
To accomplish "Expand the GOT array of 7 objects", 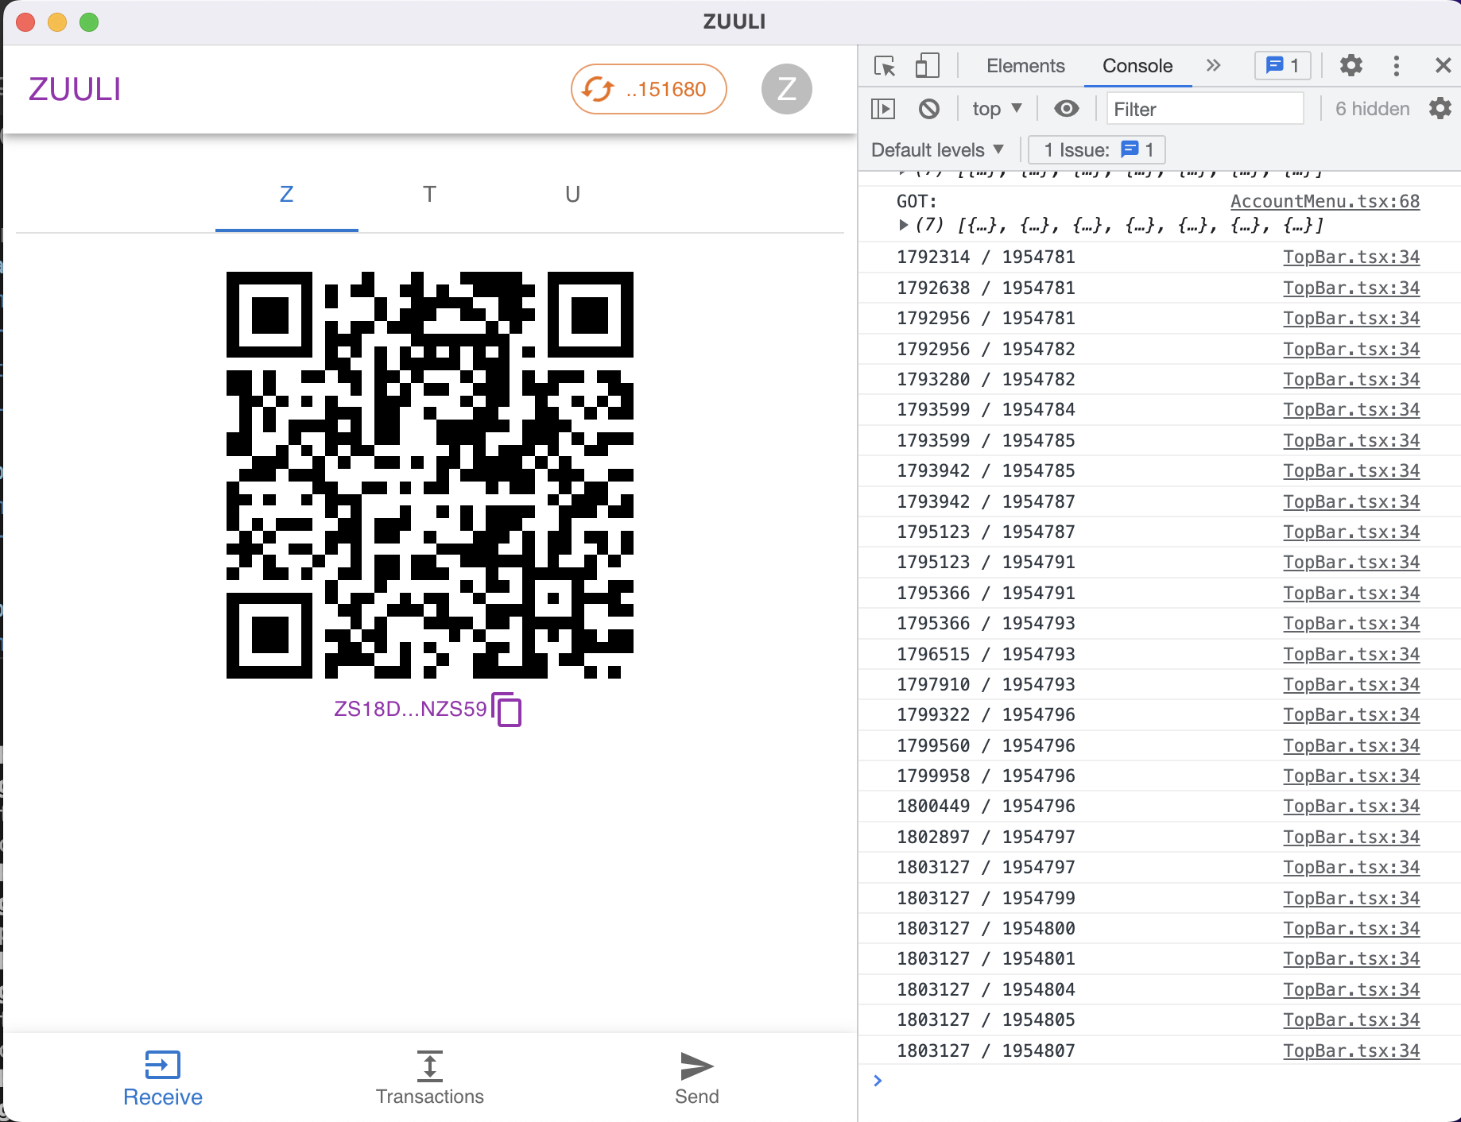I will pos(903,226).
